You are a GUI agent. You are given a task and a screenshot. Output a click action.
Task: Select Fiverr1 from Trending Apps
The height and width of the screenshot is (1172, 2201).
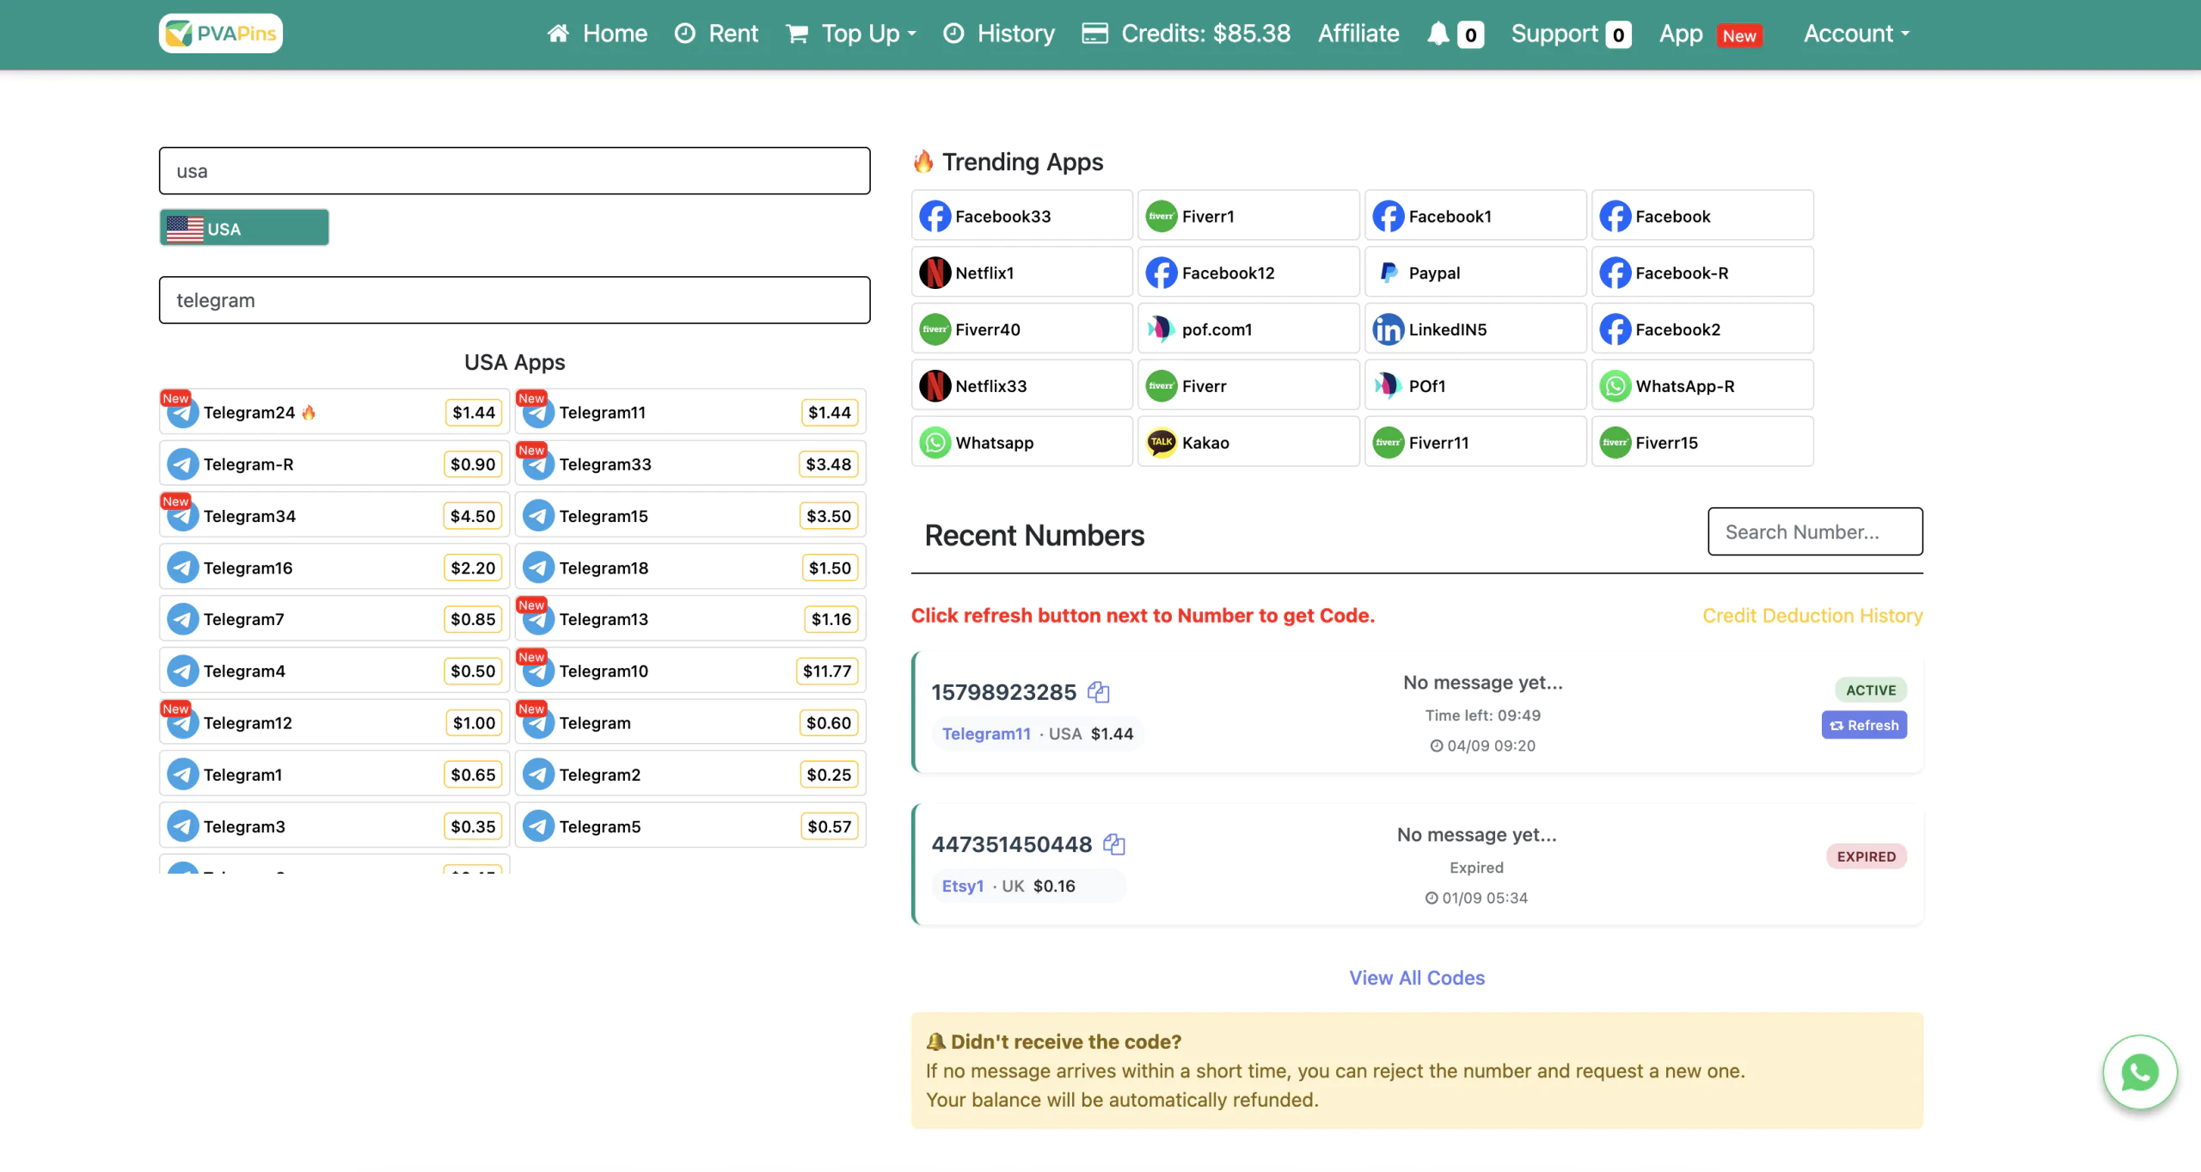[x=1248, y=216]
